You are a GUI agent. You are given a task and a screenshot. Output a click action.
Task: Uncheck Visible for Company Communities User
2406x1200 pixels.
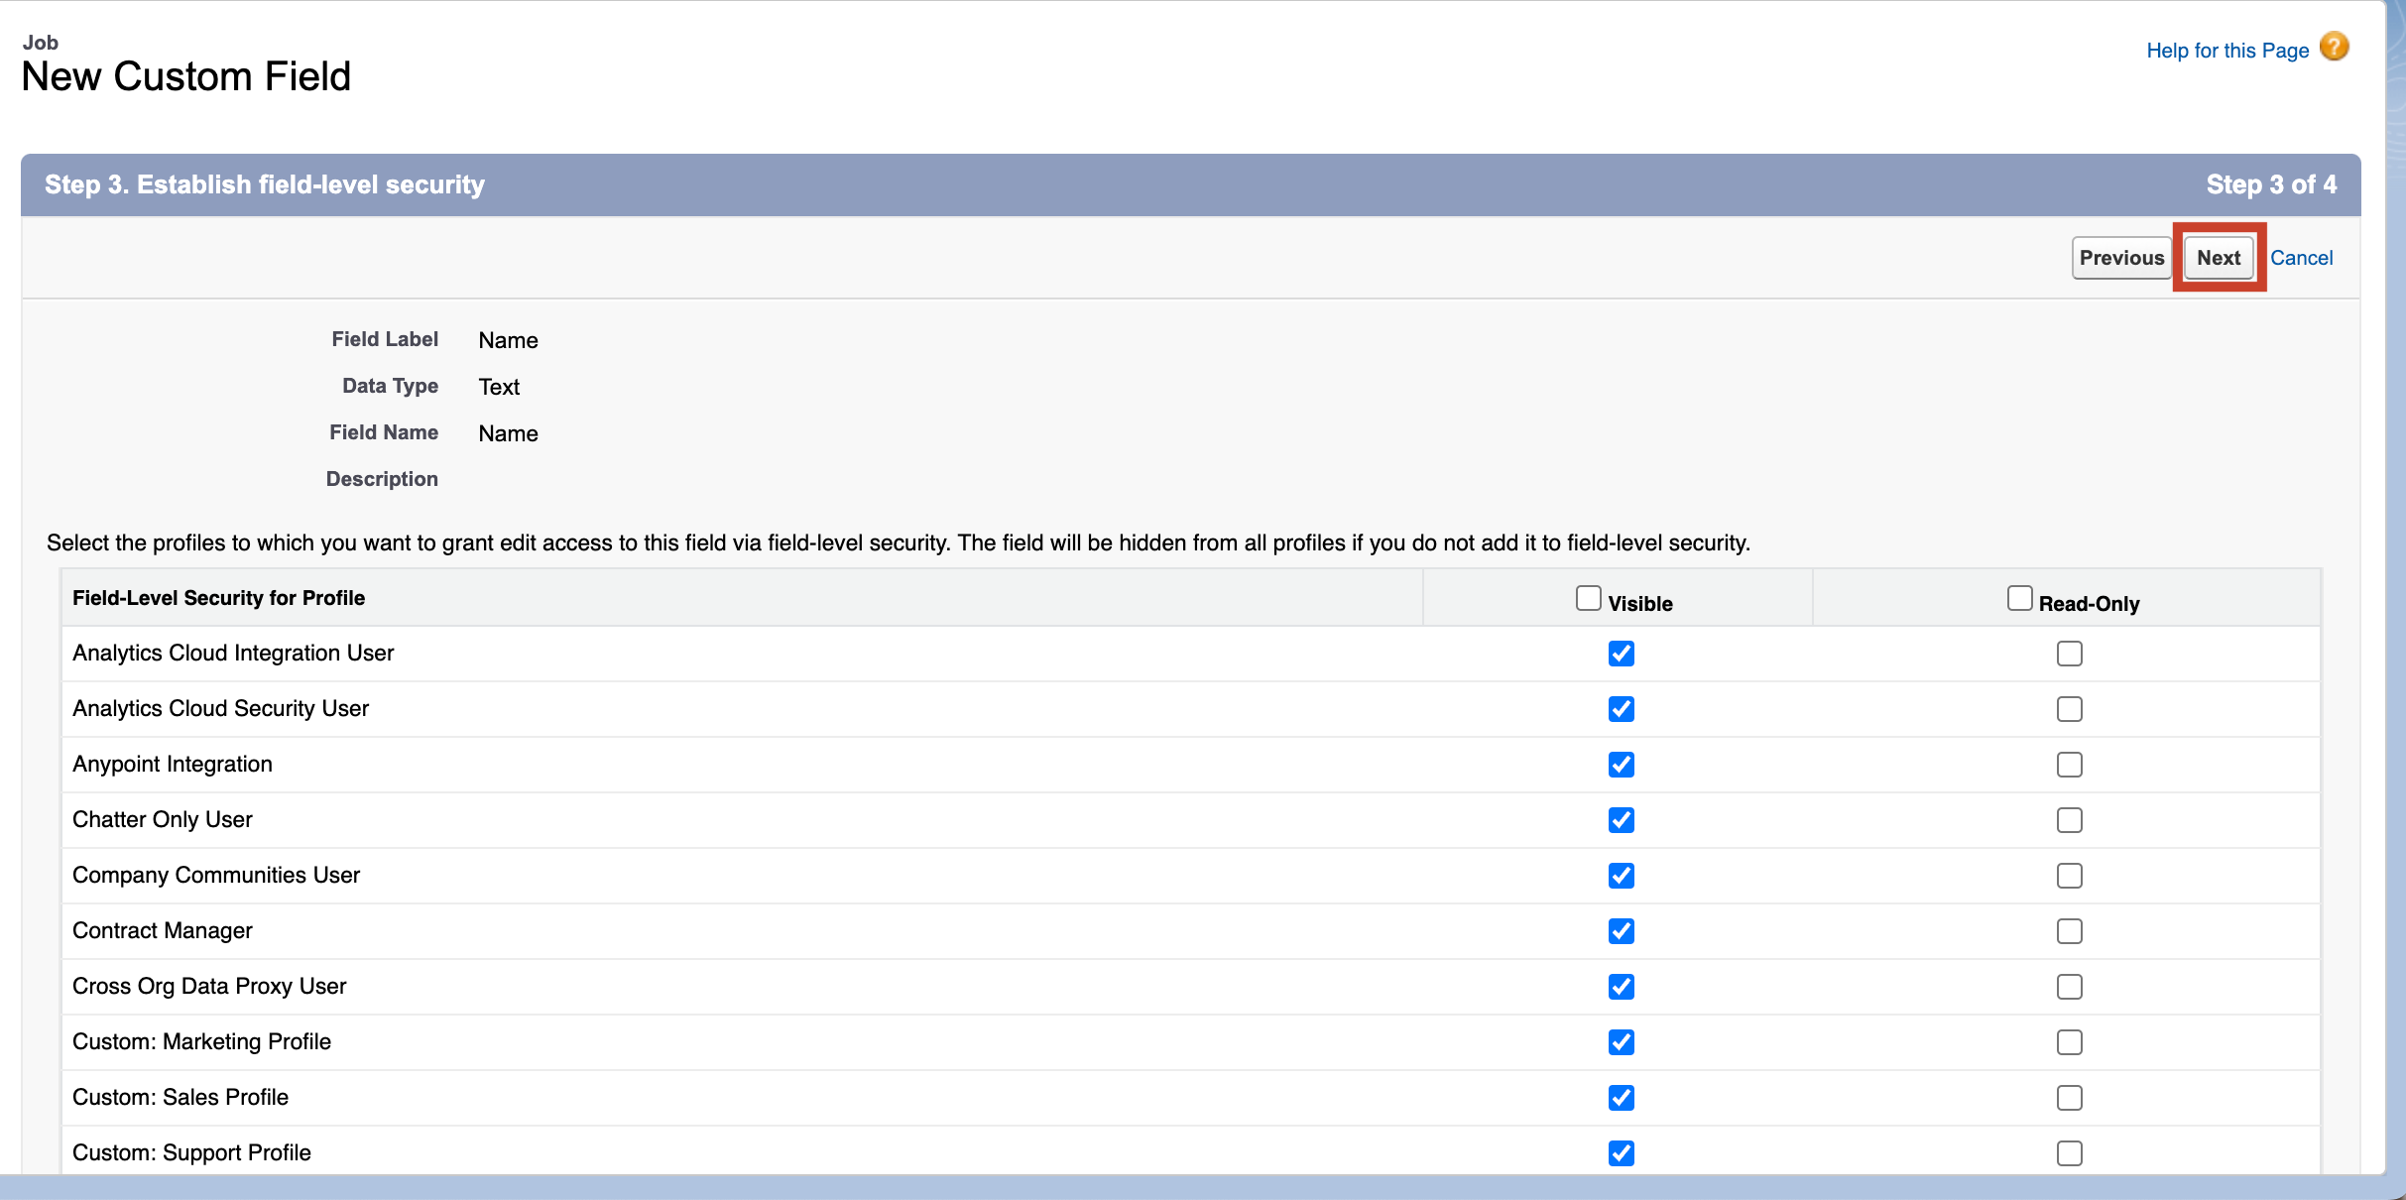pyautogui.click(x=1621, y=876)
